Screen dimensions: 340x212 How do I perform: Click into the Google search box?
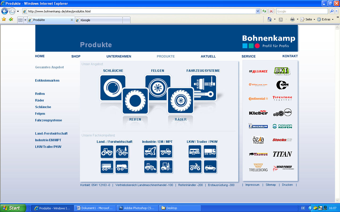[302, 11]
